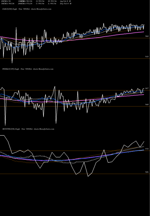Click the C: 991.94 close value
The width and height of the screenshot is (150, 216).
point(40,4)
